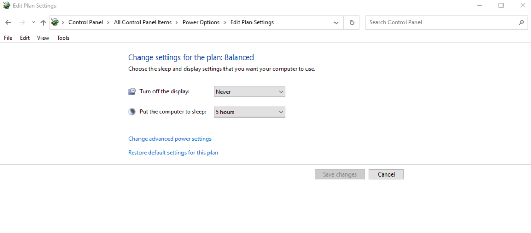Refresh the address bar location
The image size is (531, 233).
(x=352, y=23)
